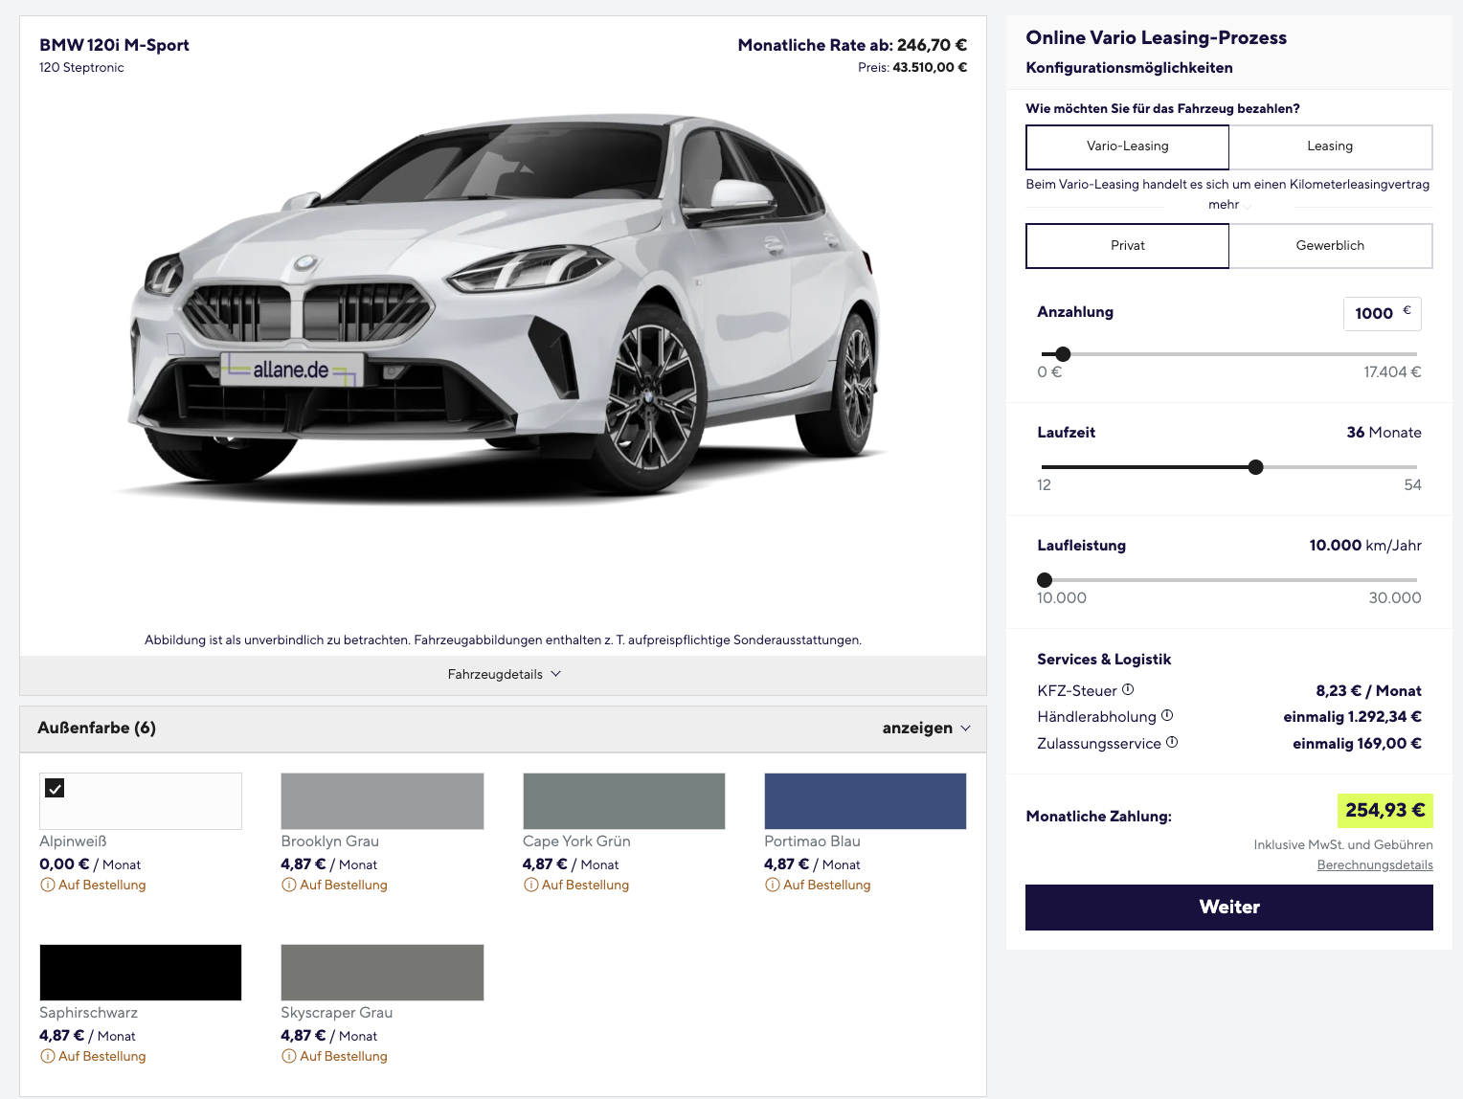The height and width of the screenshot is (1099, 1463).
Task: Switch to the Leasing payment tab
Action: [x=1330, y=146]
